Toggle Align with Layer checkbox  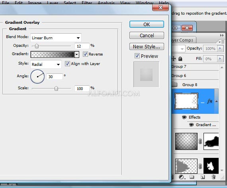pos(67,64)
